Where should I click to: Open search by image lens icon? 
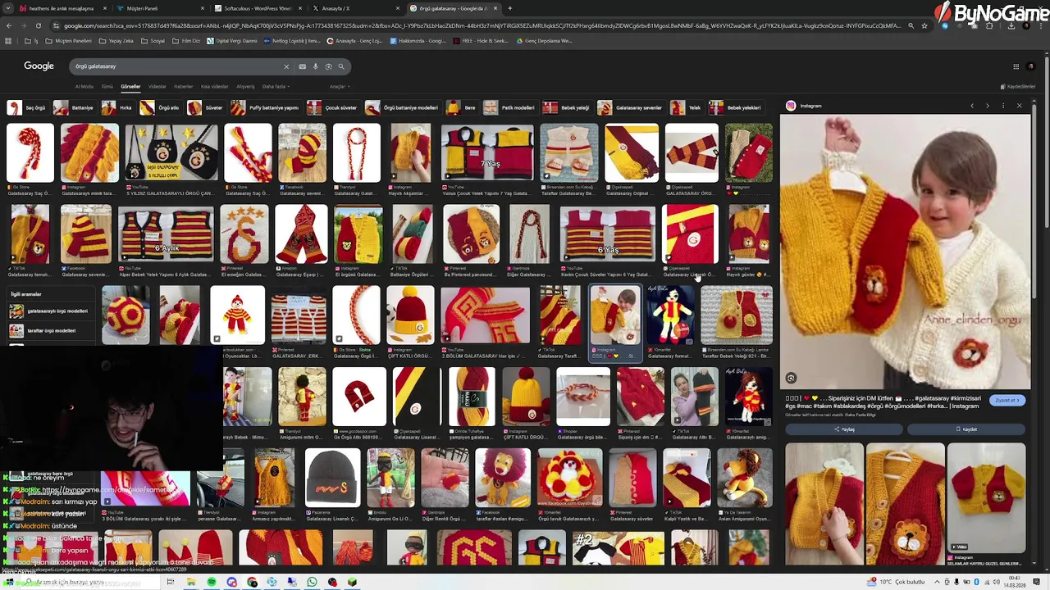tap(328, 66)
